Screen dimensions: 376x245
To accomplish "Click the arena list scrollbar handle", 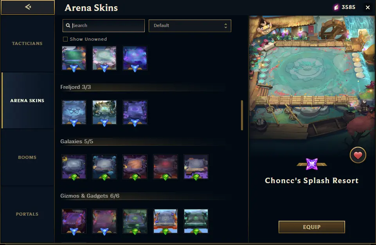I will (242, 115).
